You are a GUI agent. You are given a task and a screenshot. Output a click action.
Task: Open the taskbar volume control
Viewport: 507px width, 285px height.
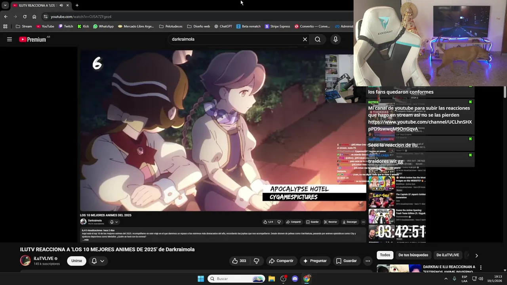click(x=481, y=279)
